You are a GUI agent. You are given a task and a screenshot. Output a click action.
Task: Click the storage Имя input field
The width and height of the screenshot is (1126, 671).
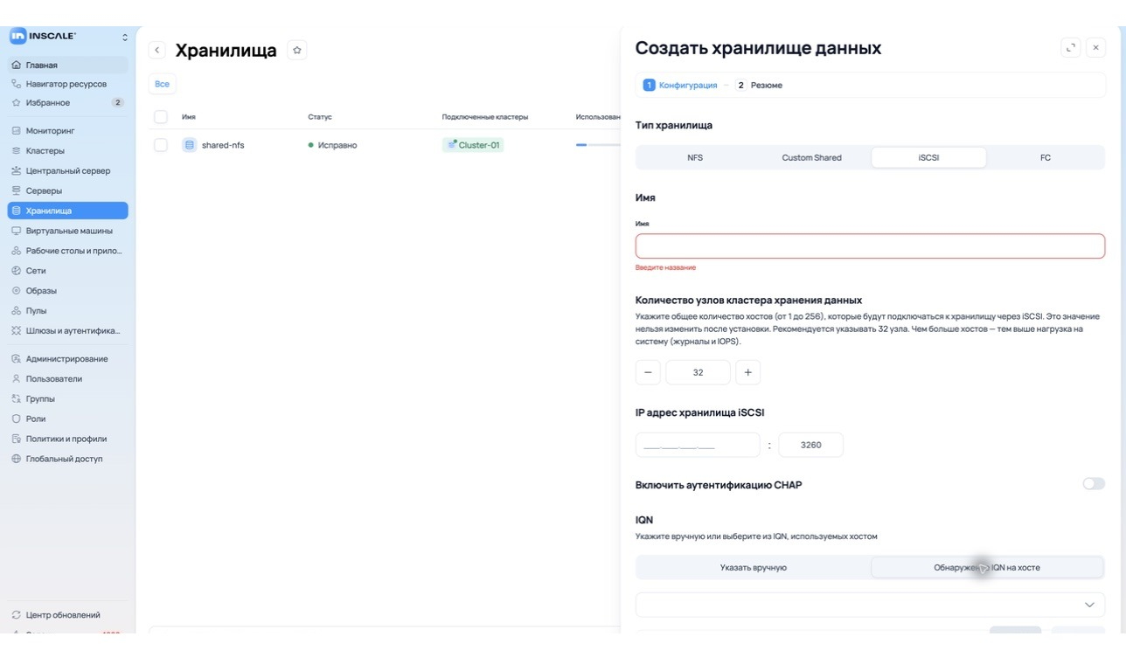[870, 246]
